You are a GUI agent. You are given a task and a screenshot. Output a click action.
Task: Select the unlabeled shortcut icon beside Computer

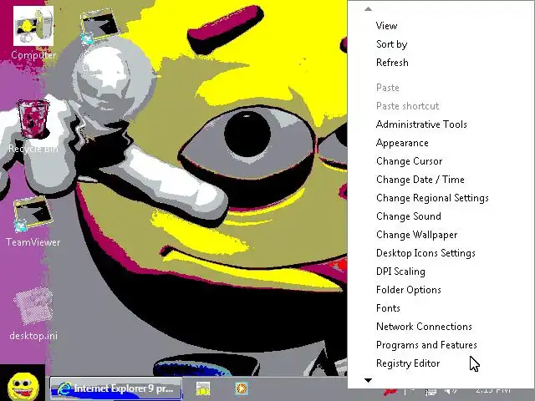coord(99,28)
